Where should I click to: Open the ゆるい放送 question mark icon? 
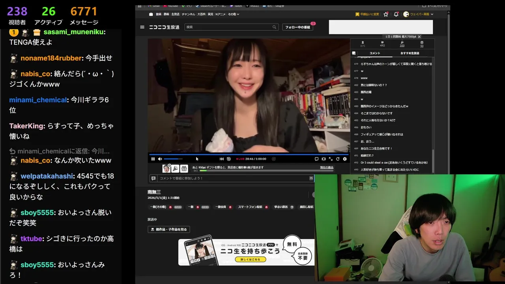click(x=292, y=207)
